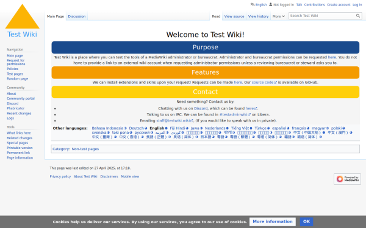
Task: Switch language to magyar
Action: pyautogui.click(x=318, y=128)
